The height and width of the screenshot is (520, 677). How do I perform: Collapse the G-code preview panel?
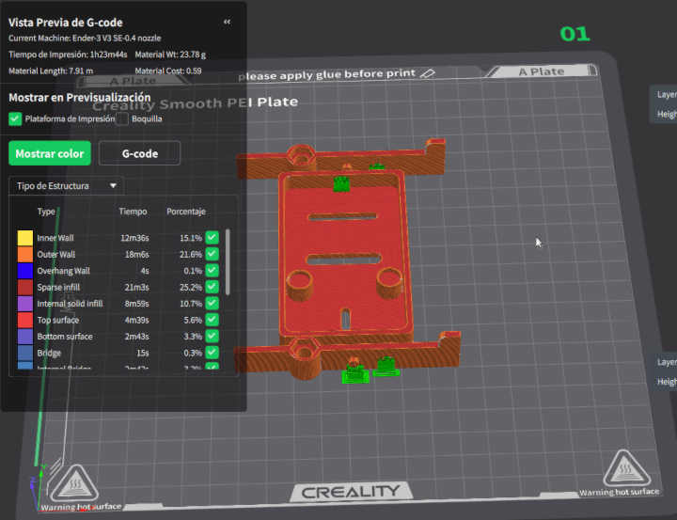pos(227,21)
